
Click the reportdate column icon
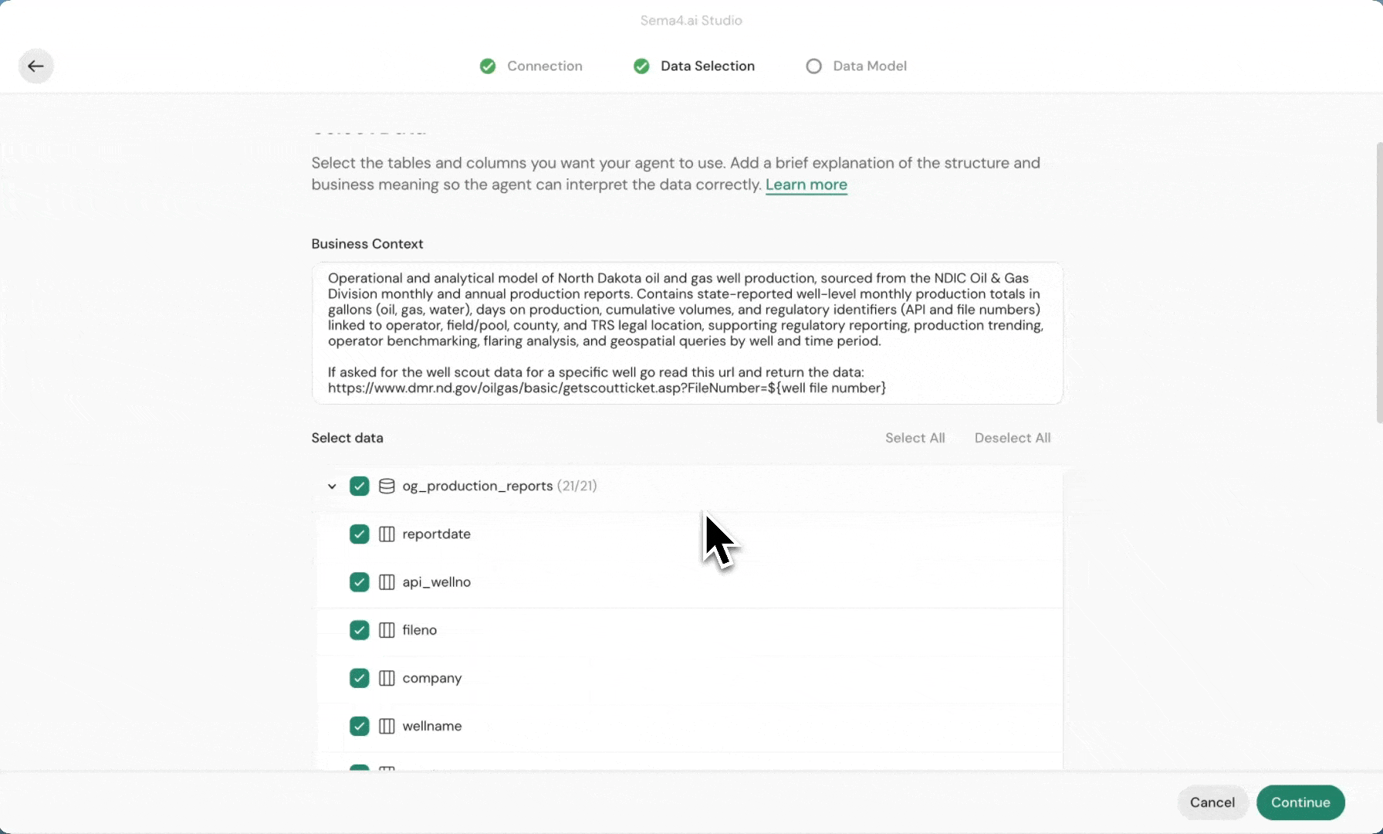point(387,534)
